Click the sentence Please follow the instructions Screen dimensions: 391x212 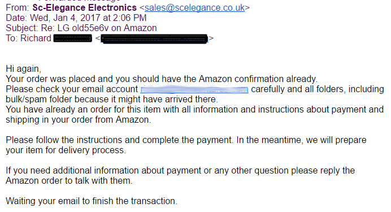120,140
